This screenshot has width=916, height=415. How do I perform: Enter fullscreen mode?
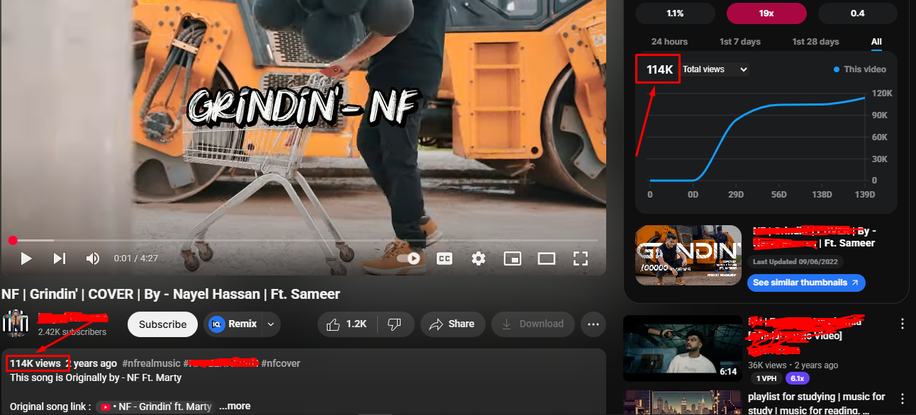(581, 258)
